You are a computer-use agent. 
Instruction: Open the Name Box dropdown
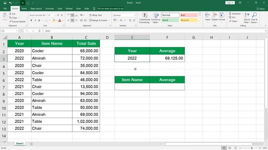[x=17, y=31]
